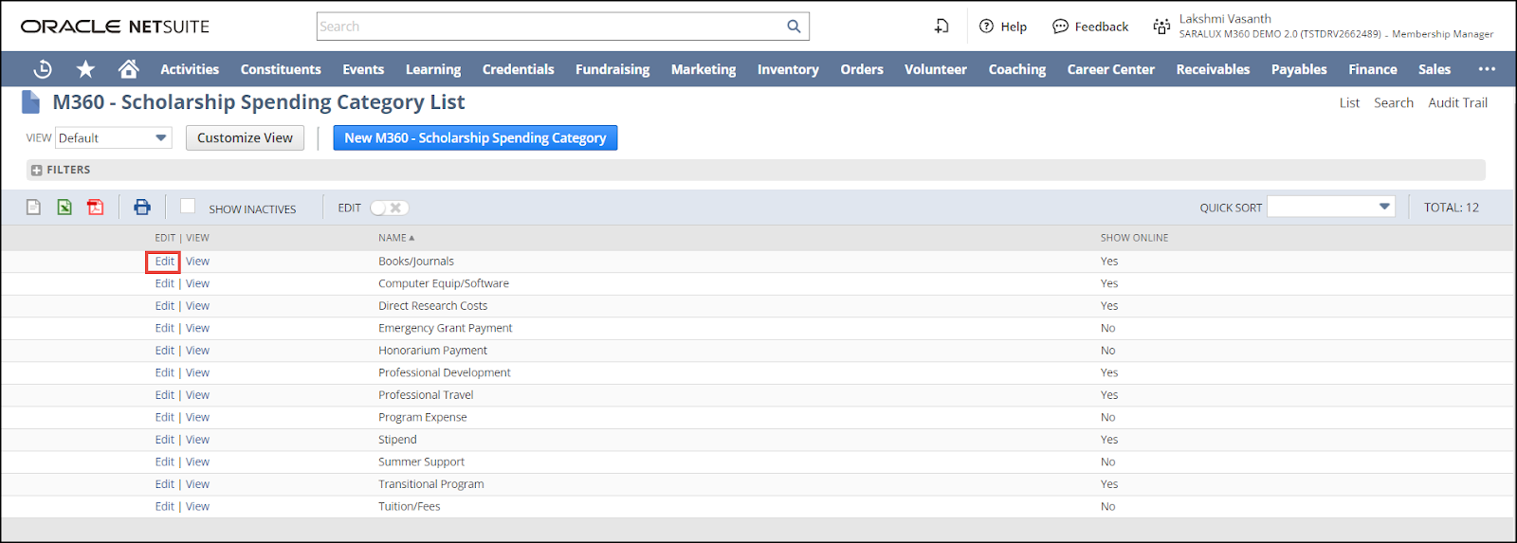Open the Career Center menu
This screenshot has height=543, width=1517.
click(1110, 69)
